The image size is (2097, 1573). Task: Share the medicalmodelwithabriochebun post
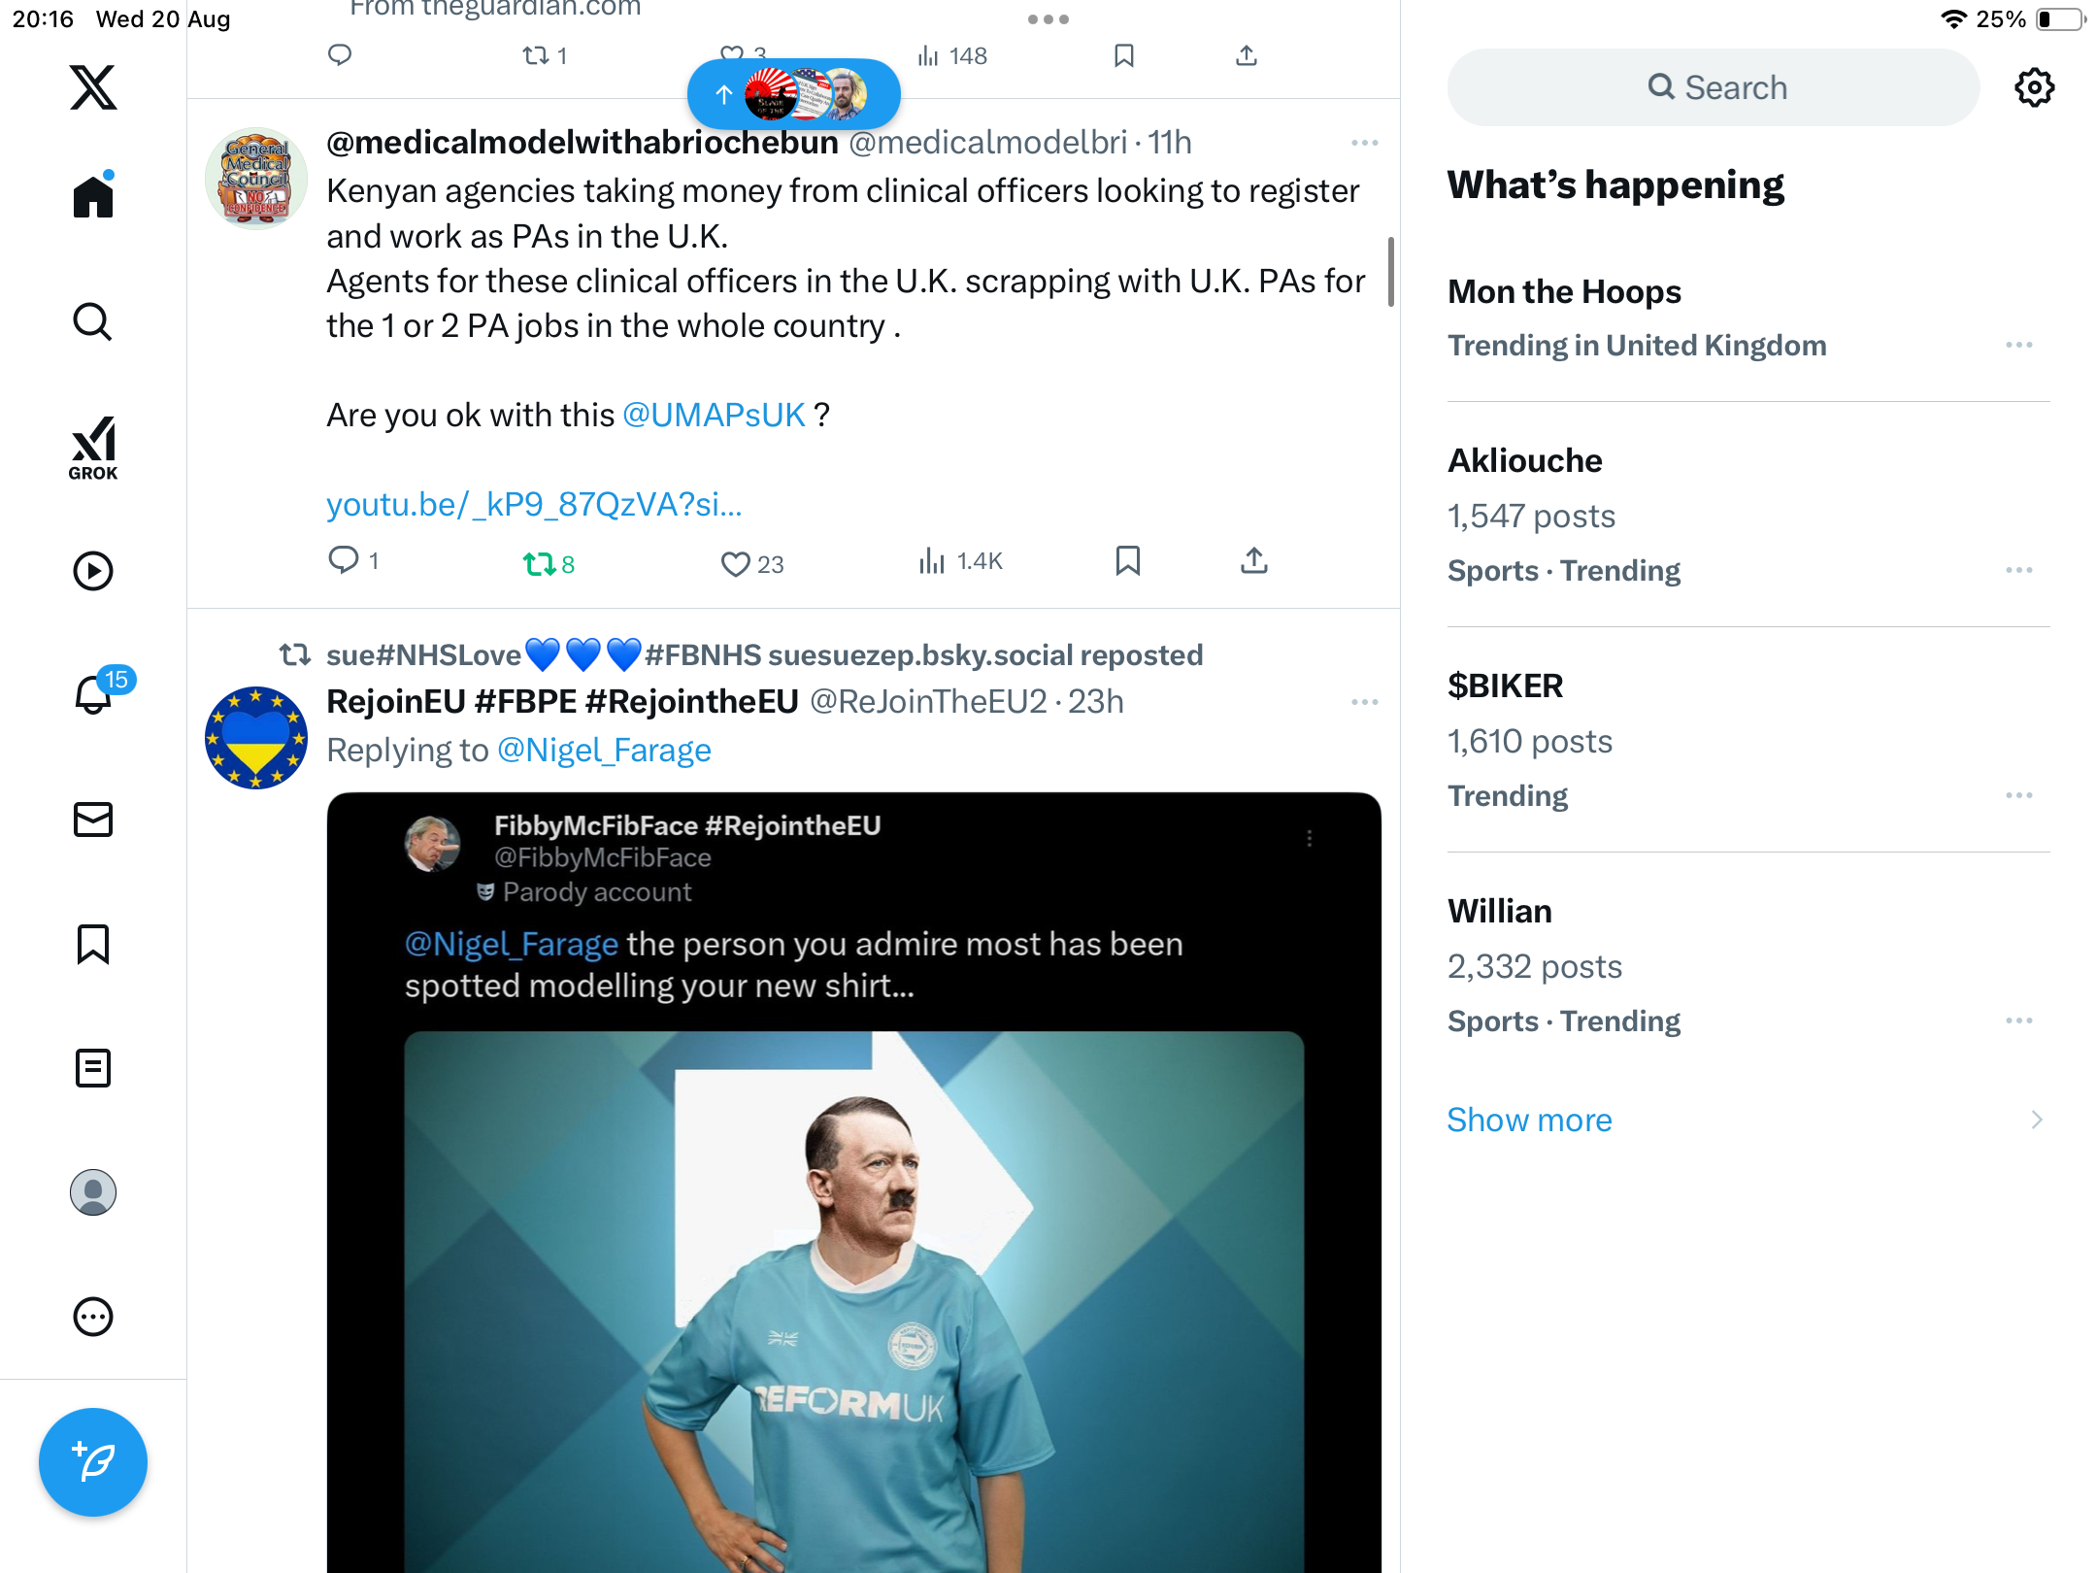[x=1253, y=561]
